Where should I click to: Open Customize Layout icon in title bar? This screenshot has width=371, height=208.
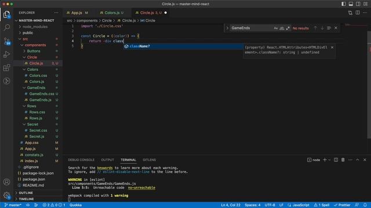[x=365, y=4]
